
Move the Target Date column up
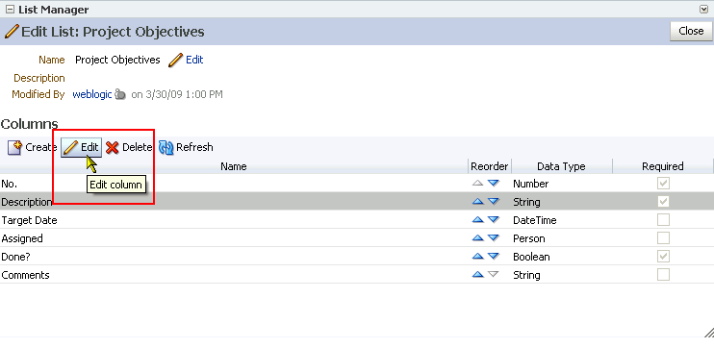477,220
